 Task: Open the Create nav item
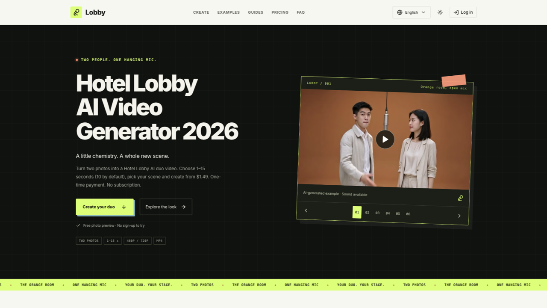(201, 12)
